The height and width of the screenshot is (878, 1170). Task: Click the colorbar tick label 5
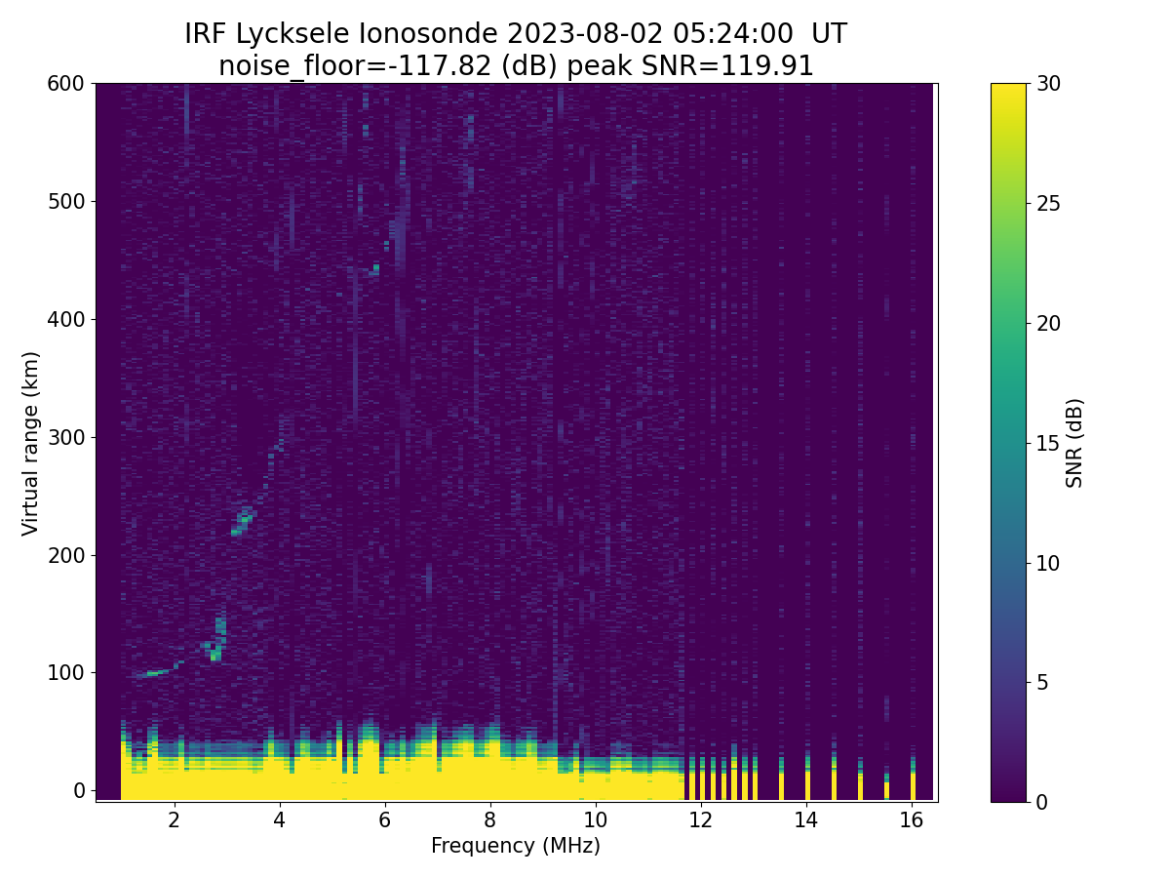point(1041,682)
